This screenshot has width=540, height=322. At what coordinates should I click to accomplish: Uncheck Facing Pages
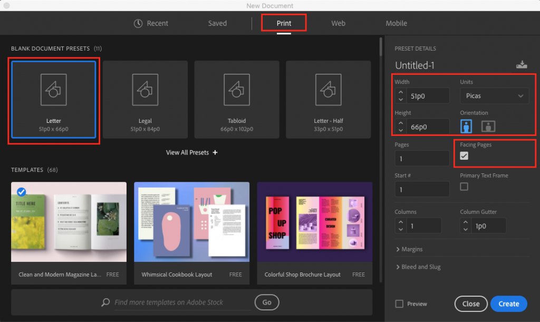point(464,156)
